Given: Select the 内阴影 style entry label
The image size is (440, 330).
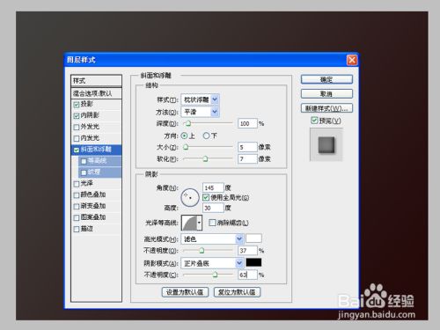Looking at the screenshot, I should [x=90, y=115].
